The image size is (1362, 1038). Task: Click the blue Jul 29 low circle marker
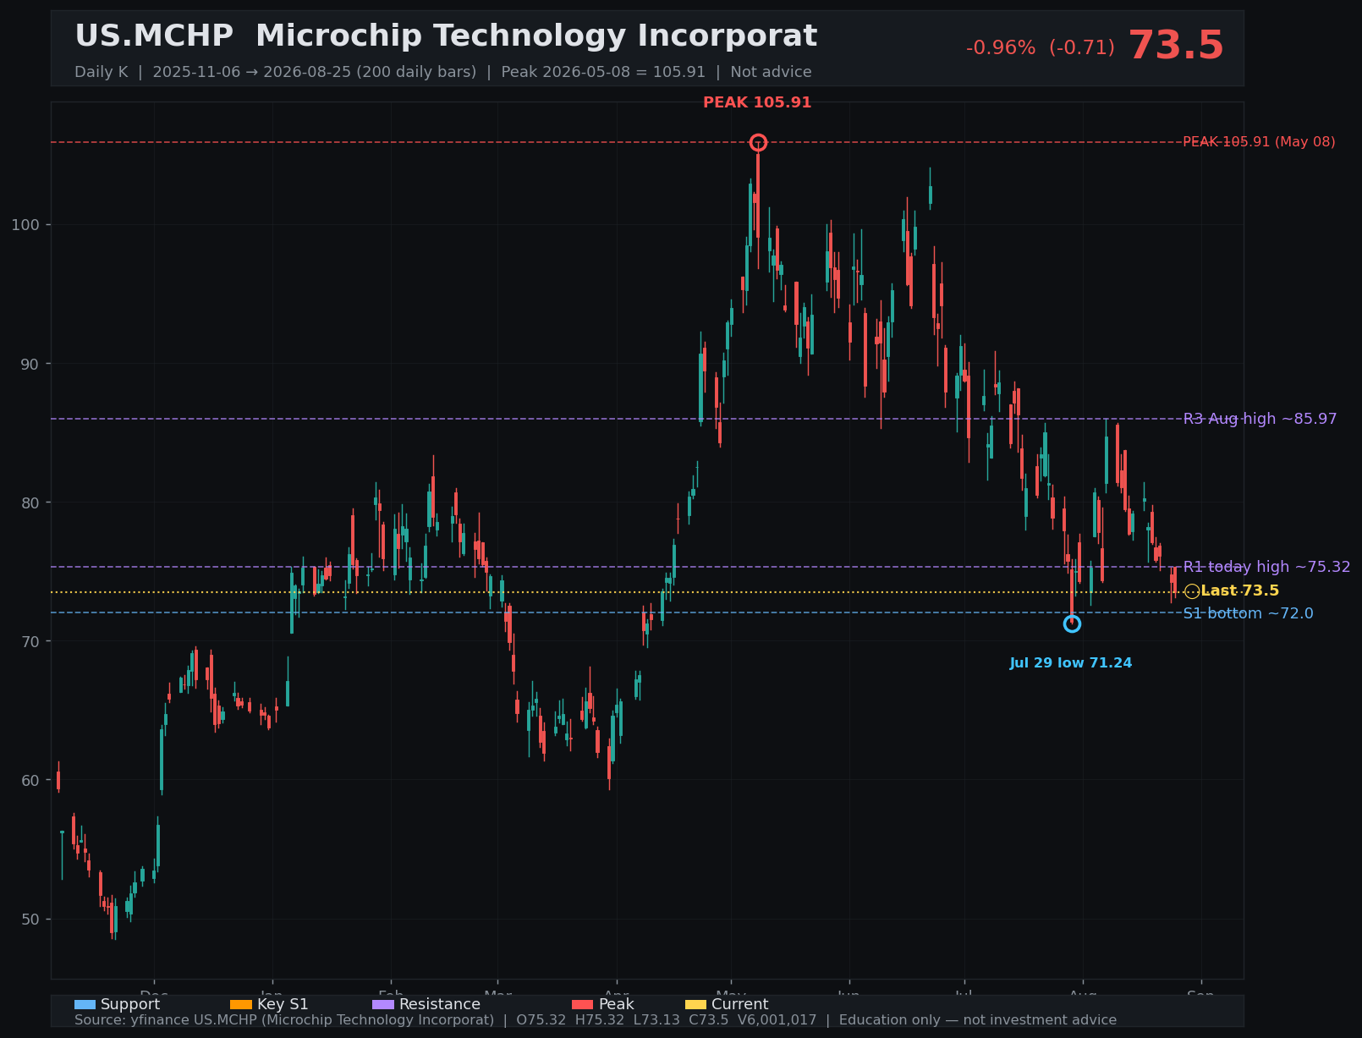click(x=1072, y=623)
